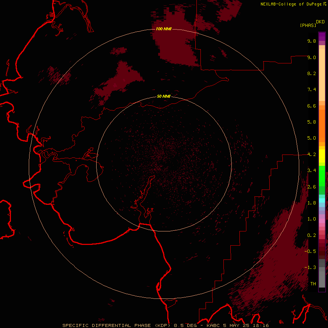Image resolution: width=328 pixels, height=328 pixels.
Task: Pick the pale peach segment of the color bar
Action: (322, 75)
